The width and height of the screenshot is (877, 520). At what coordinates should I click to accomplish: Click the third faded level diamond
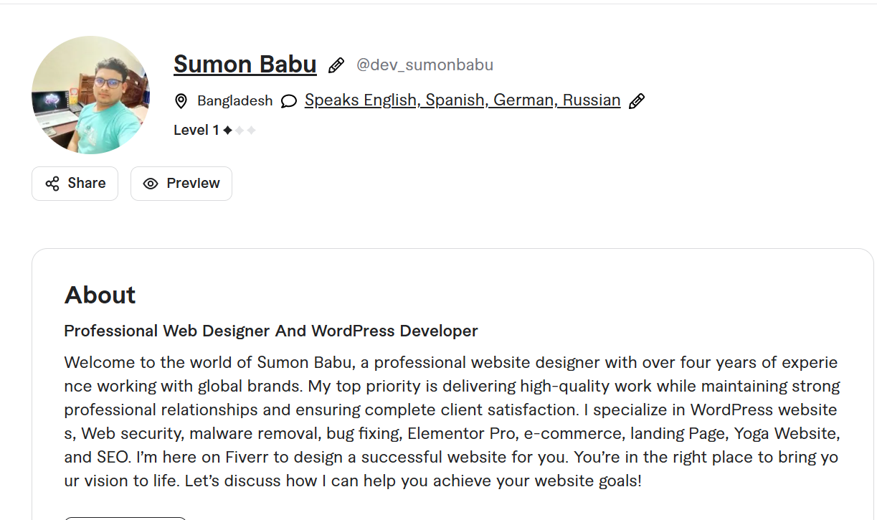coord(251,131)
